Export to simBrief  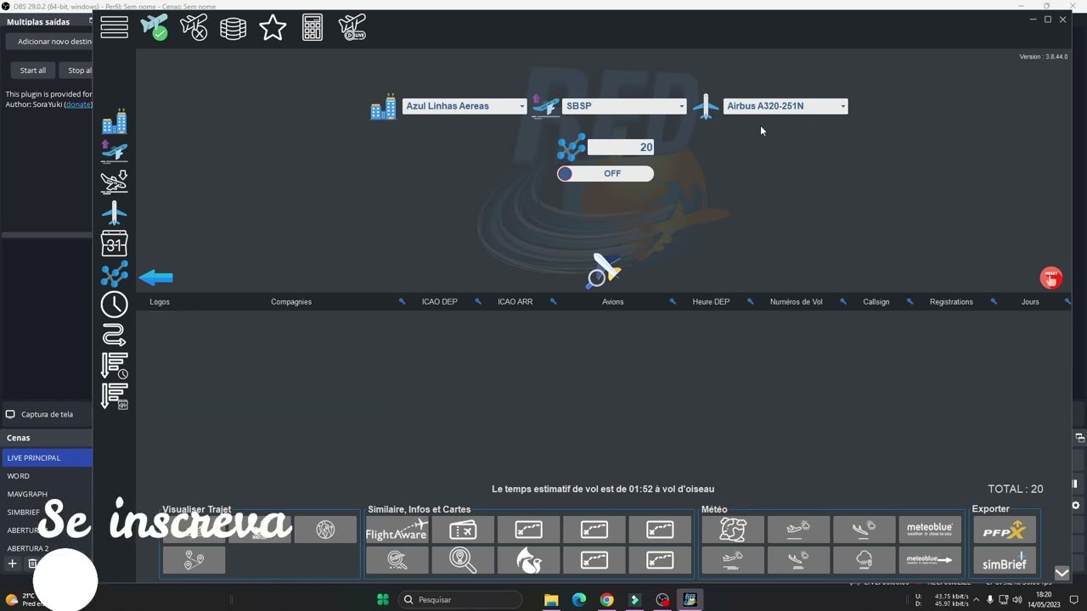[1004, 561]
